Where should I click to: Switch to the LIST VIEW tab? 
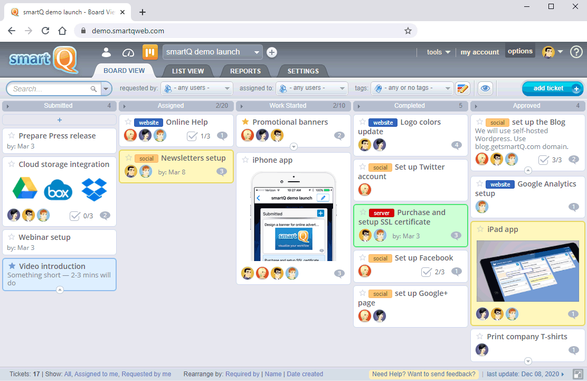(x=187, y=71)
